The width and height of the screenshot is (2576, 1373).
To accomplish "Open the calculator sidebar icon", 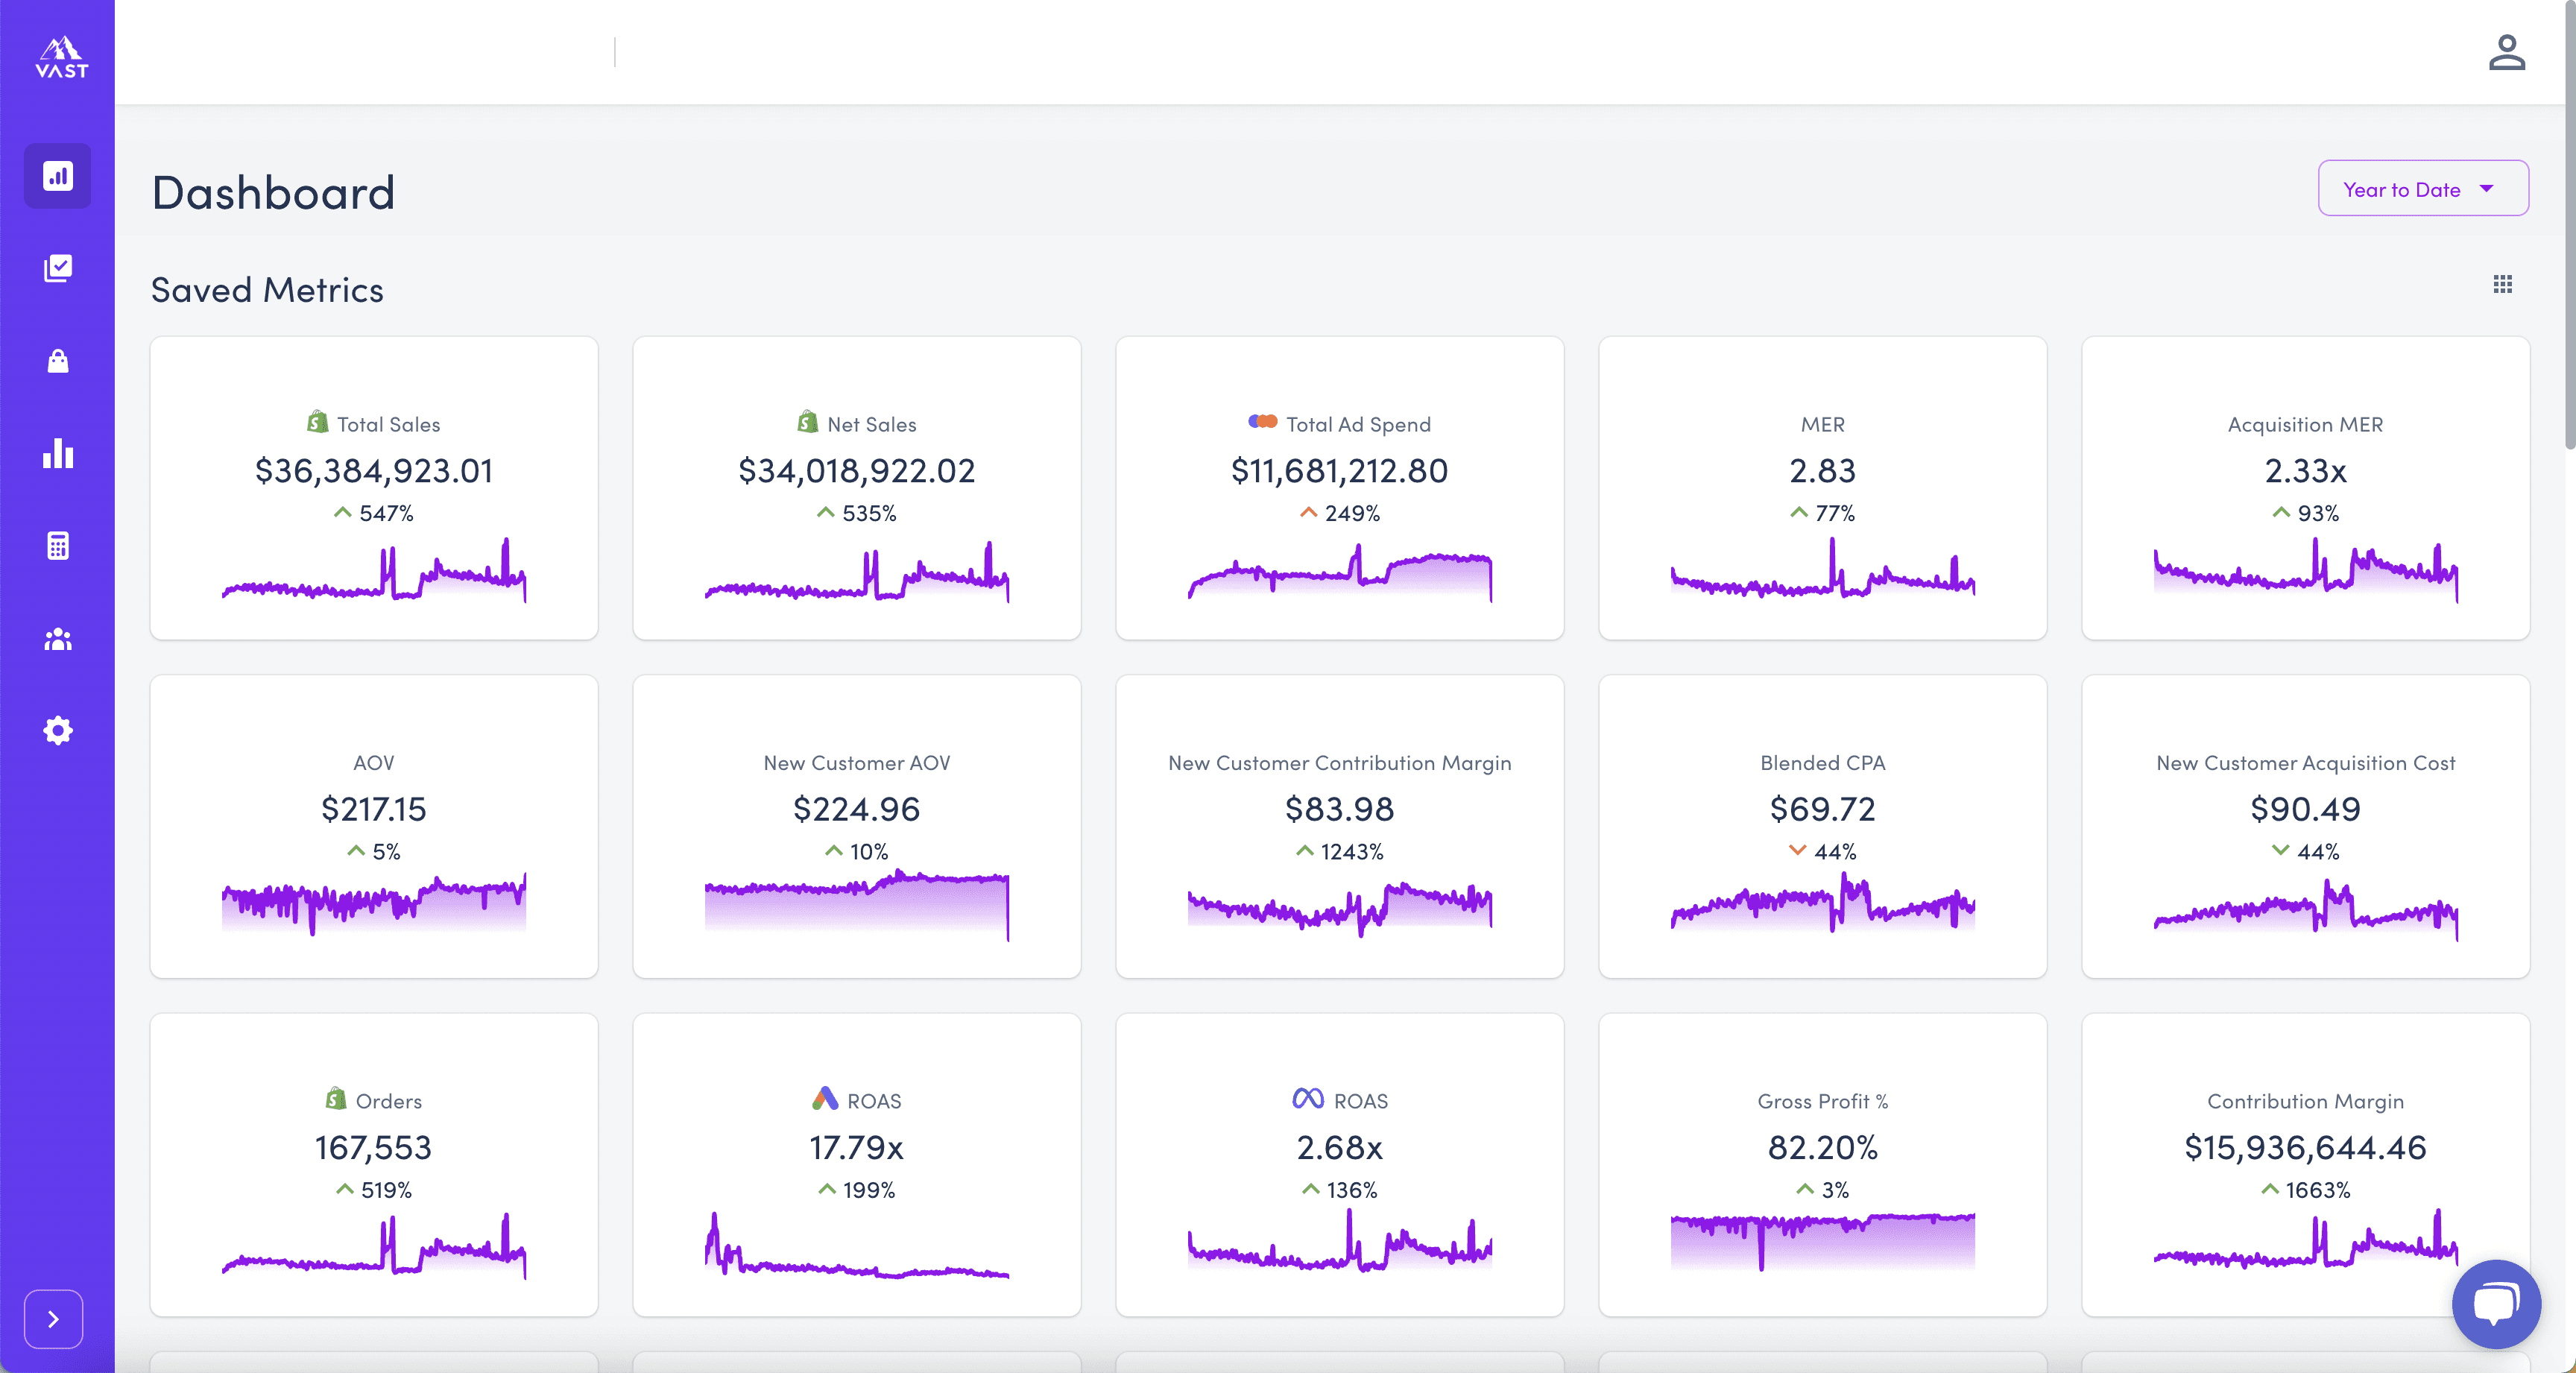I will point(58,545).
